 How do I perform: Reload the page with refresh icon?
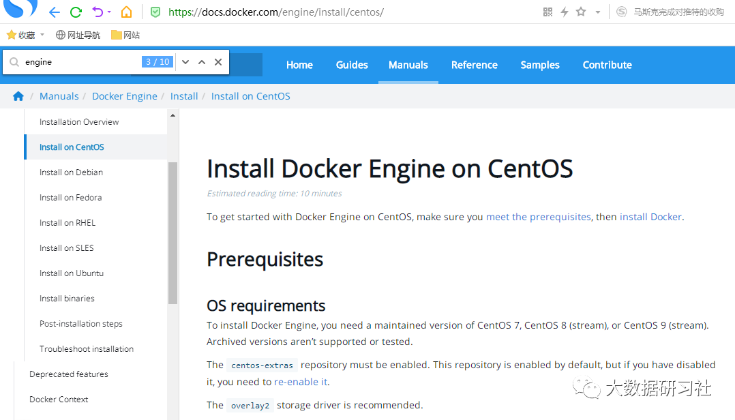tap(76, 12)
